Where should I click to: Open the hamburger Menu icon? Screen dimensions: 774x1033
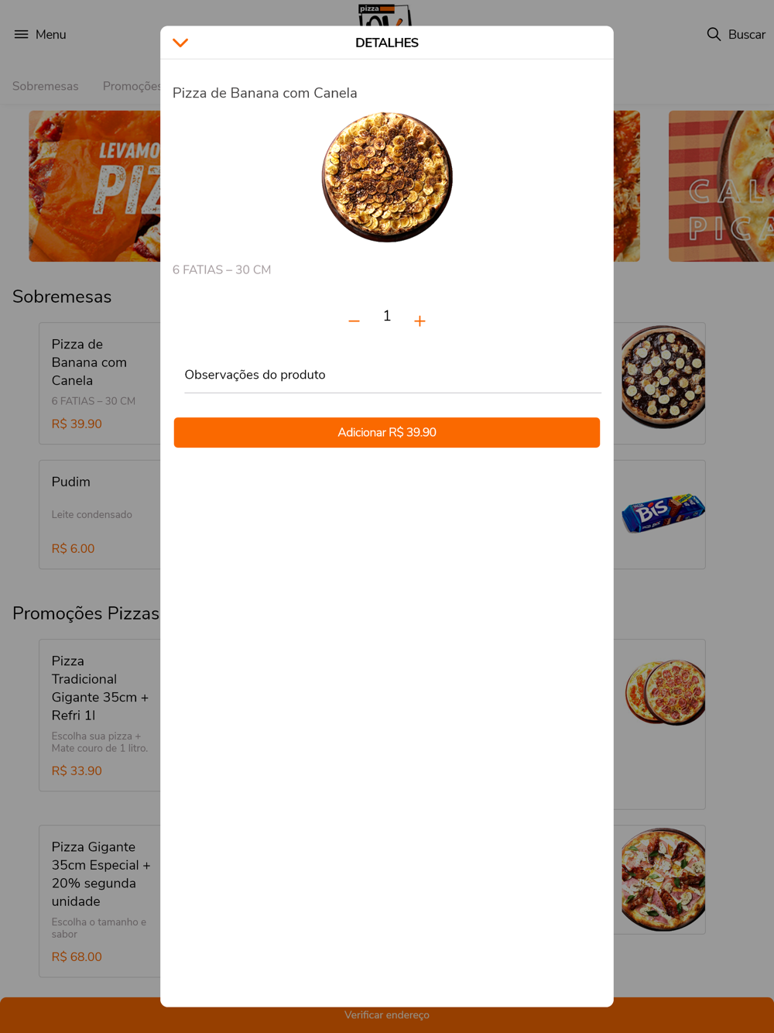pos(21,34)
